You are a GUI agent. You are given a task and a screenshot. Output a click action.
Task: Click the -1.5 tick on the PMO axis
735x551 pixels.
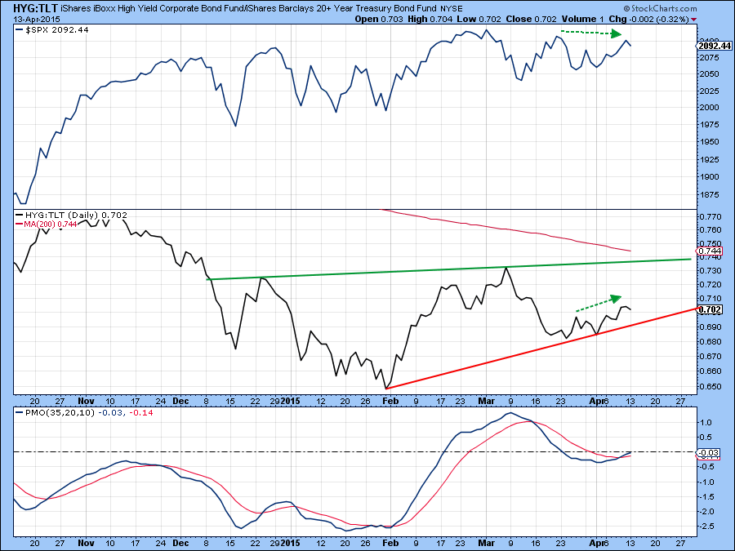pyautogui.click(x=706, y=497)
